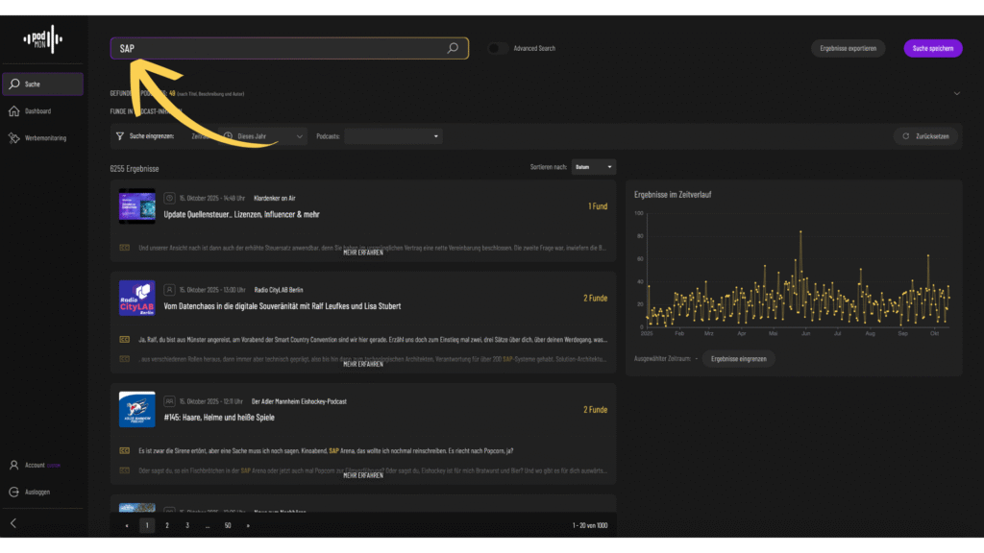
Task: Click the 'Ergebnisse eingrenzen' button below the chart
Action: [x=738, y=358]
